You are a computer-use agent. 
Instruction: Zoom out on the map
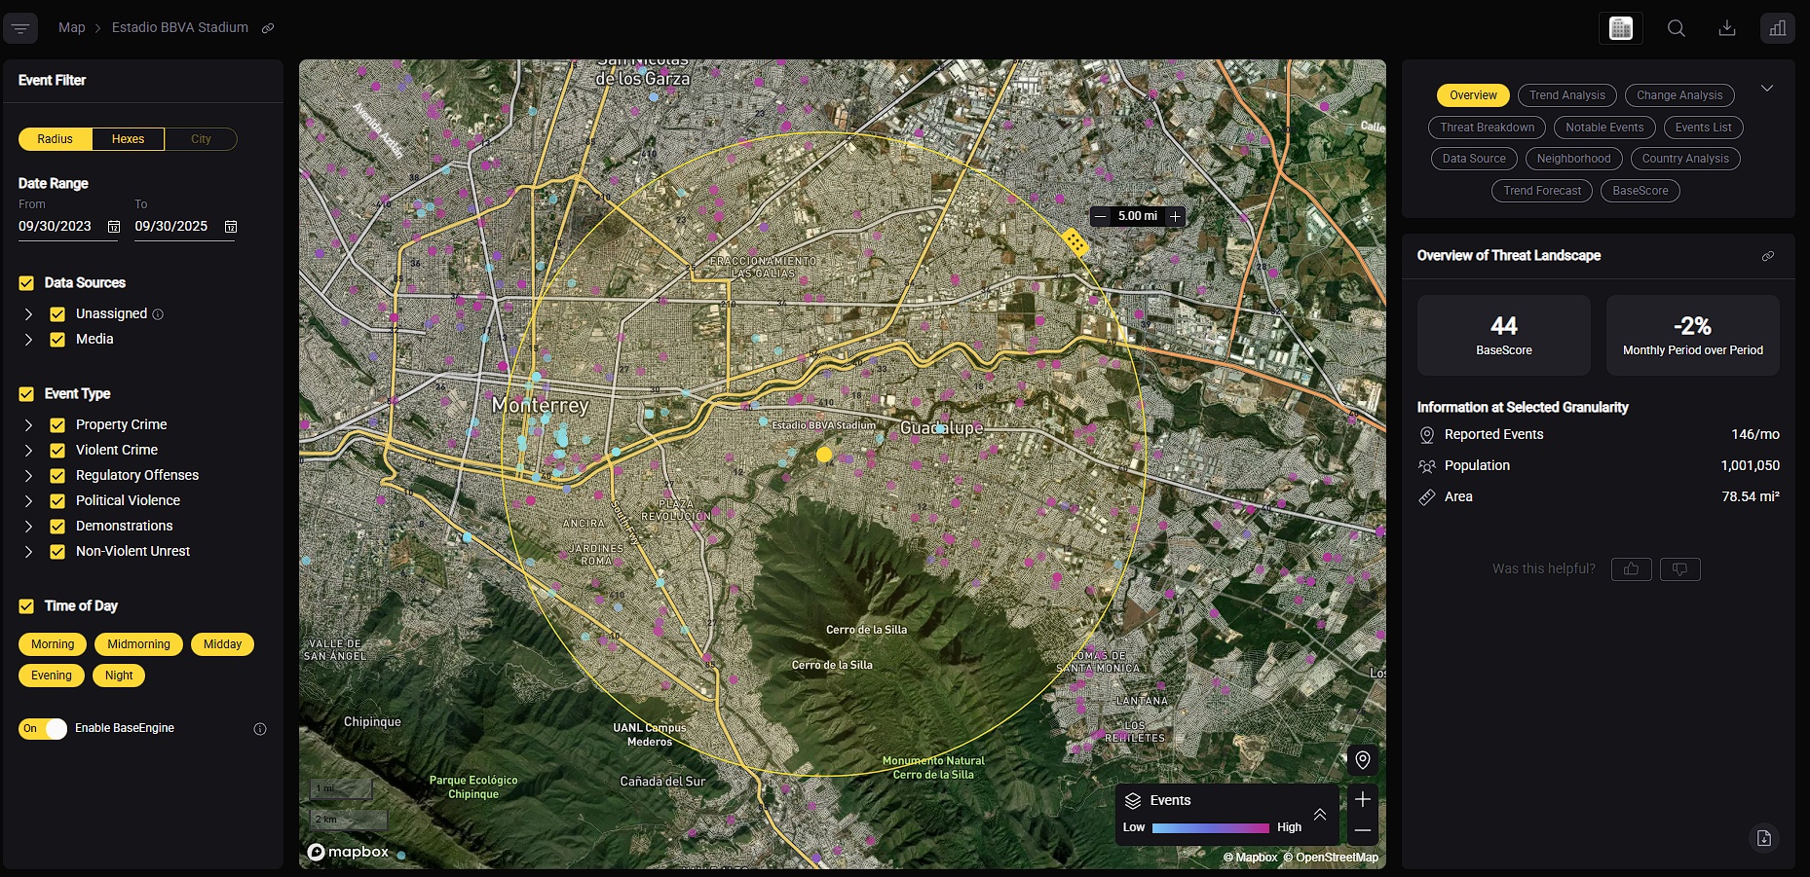[1363, 830]
